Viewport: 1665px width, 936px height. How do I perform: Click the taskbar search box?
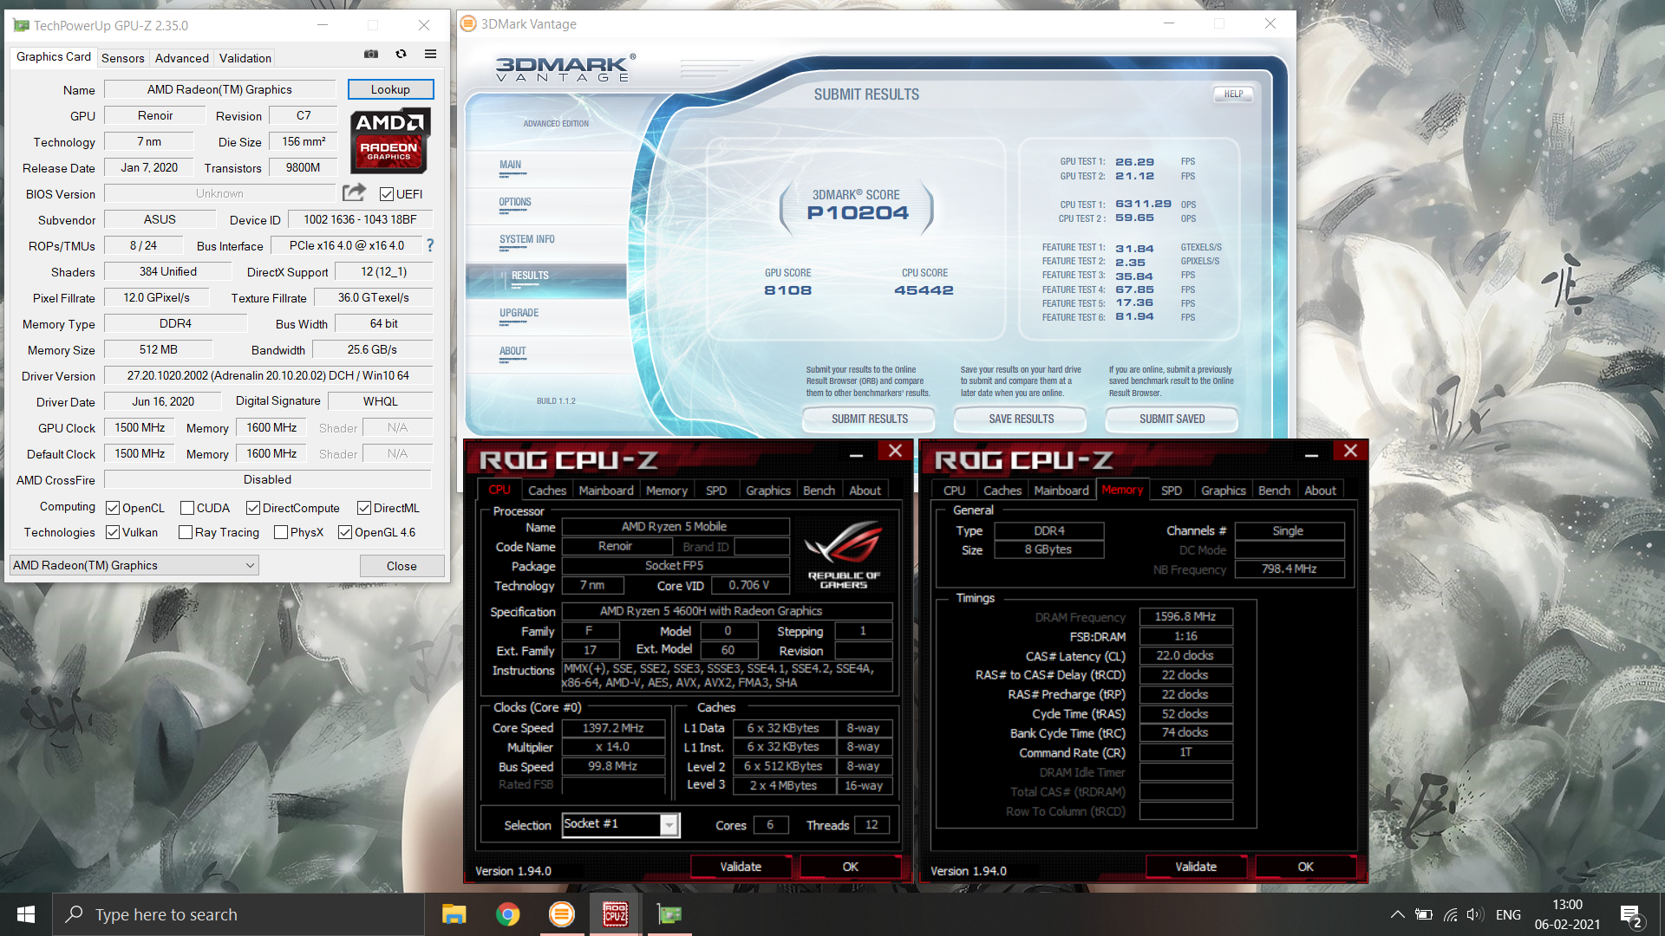click(238, 914)
